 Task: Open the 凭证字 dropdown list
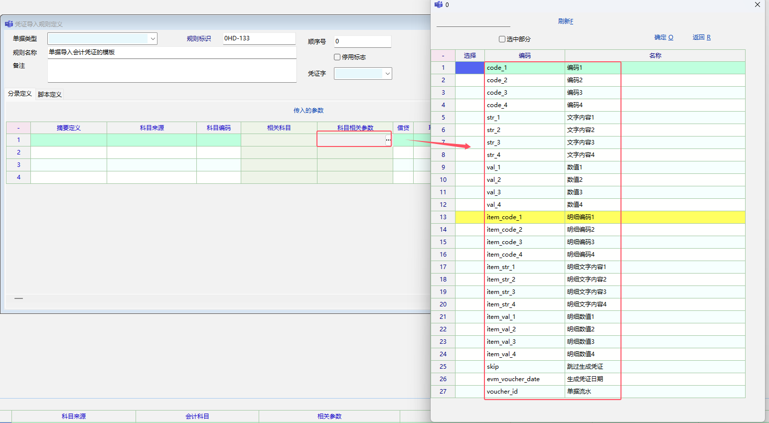(387, 74)
